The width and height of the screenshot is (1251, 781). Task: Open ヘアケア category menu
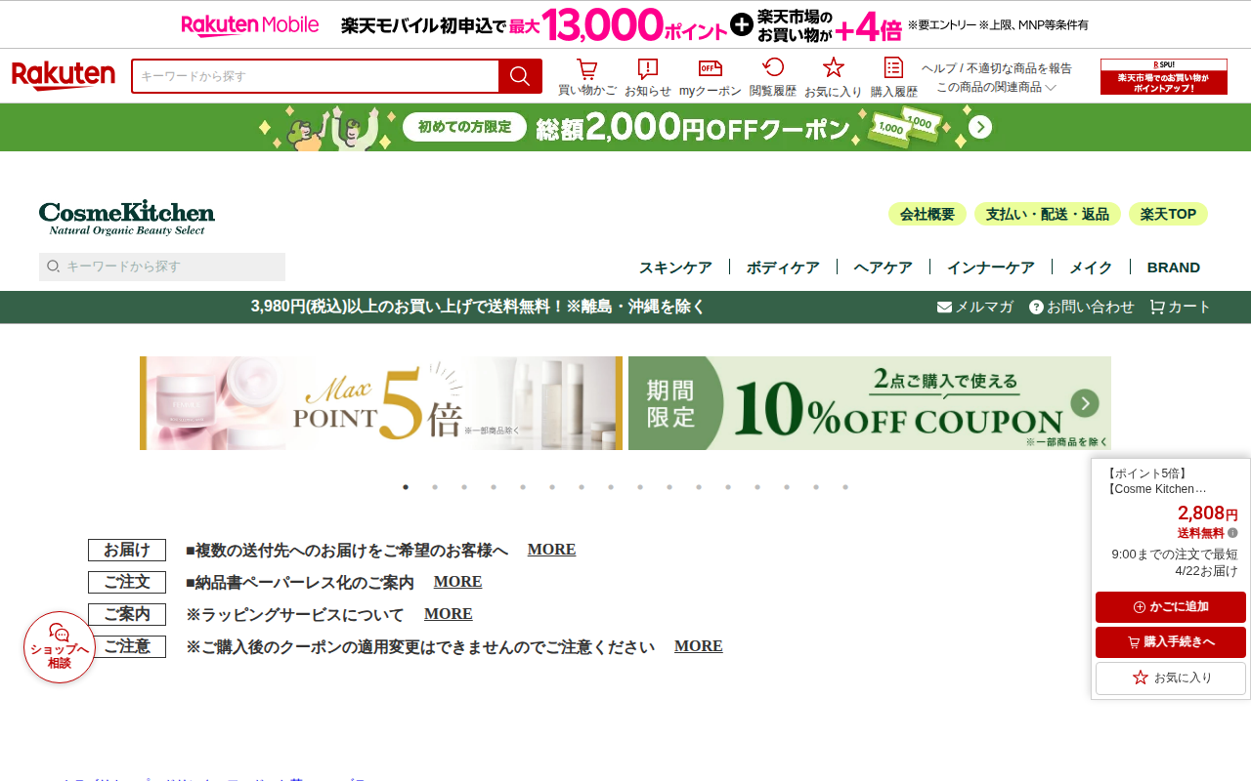tap(884, 267)
